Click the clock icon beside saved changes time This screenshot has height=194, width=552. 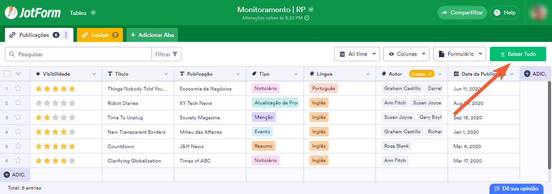[307, 18]
